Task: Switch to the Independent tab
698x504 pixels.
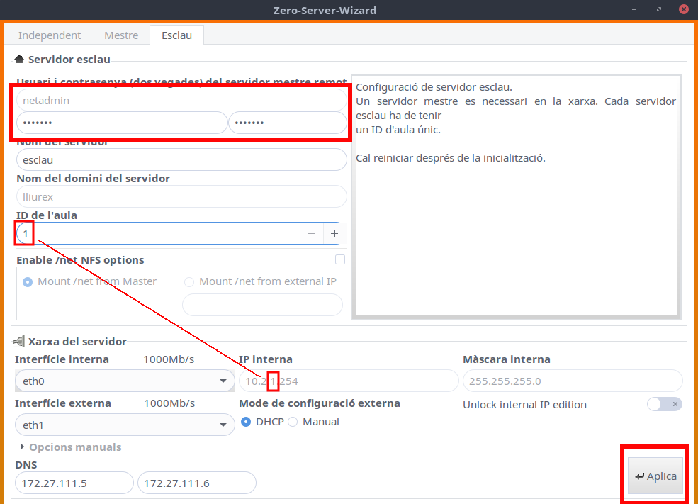Action: (x=50, y=35)
